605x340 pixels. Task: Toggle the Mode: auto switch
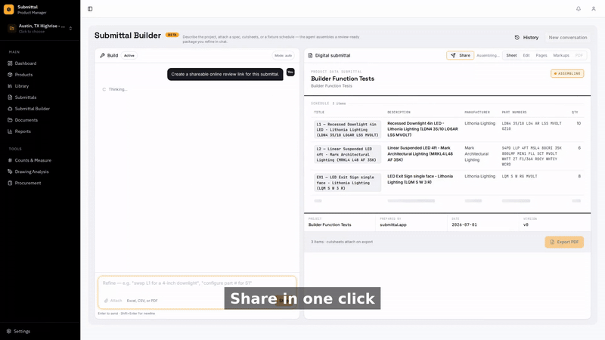click(x=283, y=55)
